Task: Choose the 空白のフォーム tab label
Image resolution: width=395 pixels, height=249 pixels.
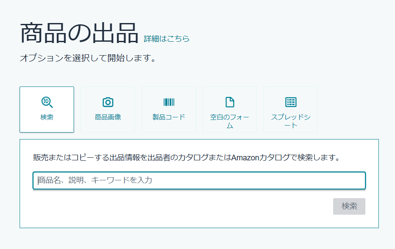Action: pyautogui.click(x=230, y=121)
